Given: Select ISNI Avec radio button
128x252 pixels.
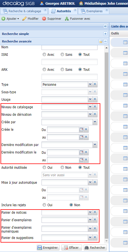Looking at the screenshot, I should tap(44, 55).
